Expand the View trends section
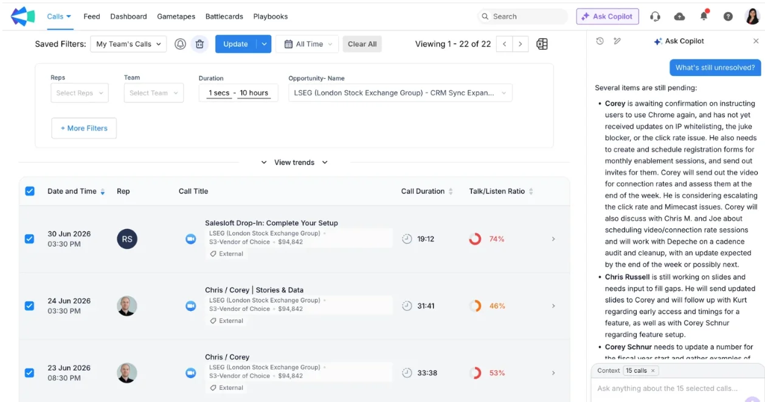Screen dimensions: 765x402 point(294,163)
